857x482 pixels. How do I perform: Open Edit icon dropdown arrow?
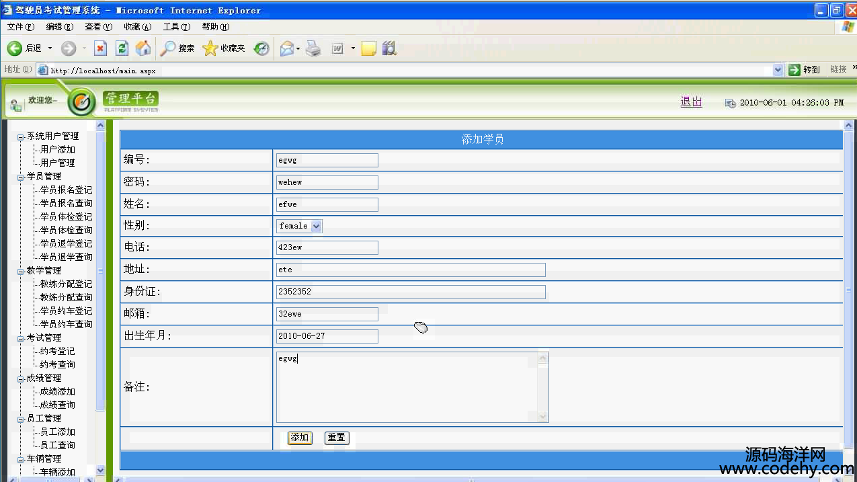pos(352,48)
